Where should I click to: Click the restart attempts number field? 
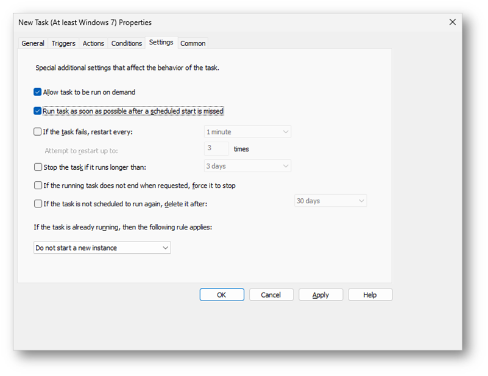click(216, 148)
